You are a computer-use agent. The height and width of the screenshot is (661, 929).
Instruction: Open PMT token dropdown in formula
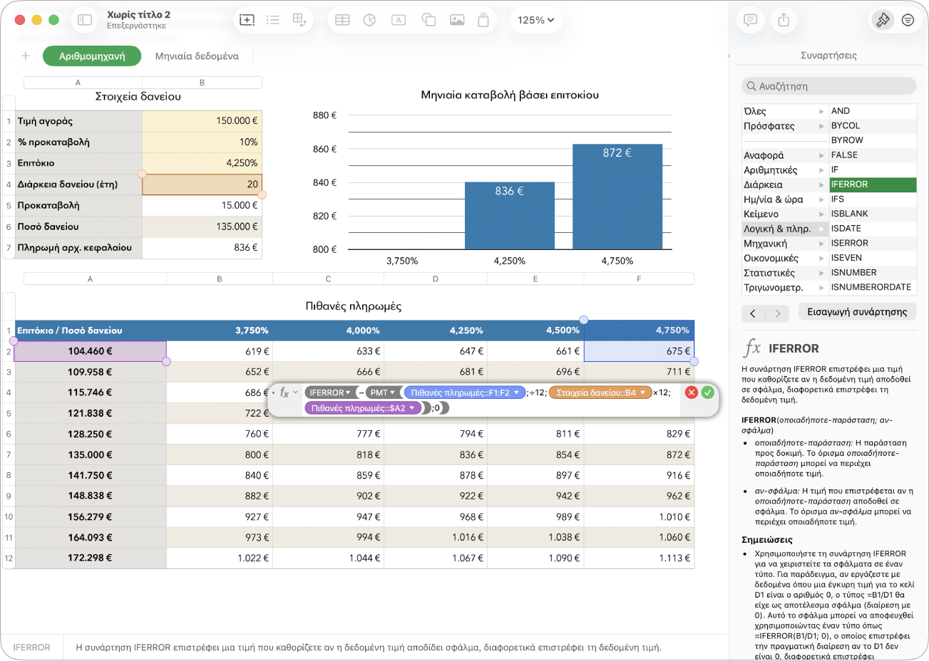point(392,392)
